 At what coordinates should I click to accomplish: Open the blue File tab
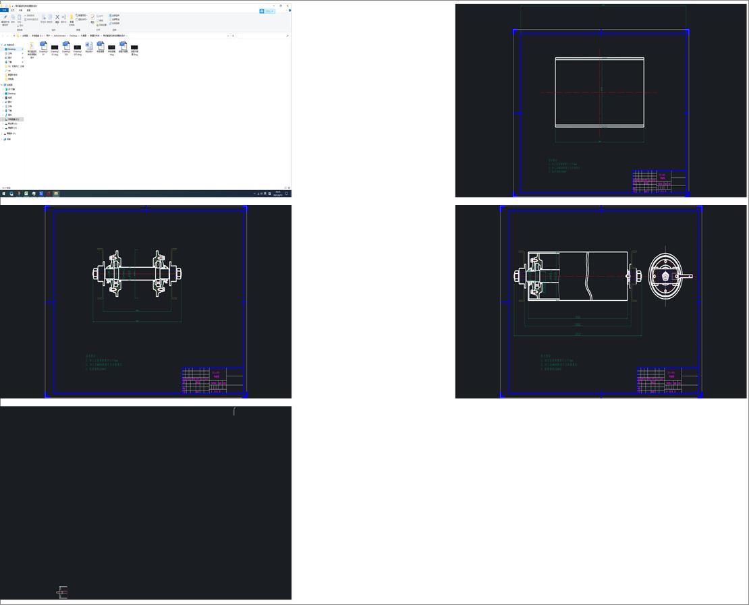tap(4, 10)
